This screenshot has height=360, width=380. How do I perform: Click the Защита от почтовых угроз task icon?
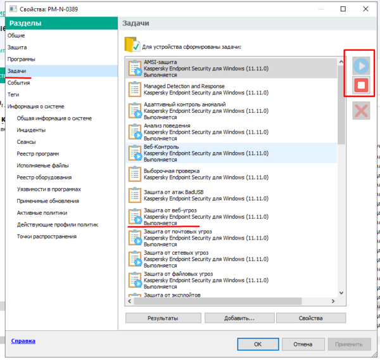coord(135,238)
